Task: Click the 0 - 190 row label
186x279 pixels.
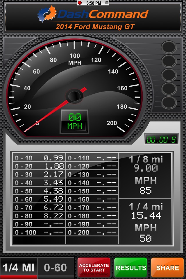Action: click(x=78, y=224)
